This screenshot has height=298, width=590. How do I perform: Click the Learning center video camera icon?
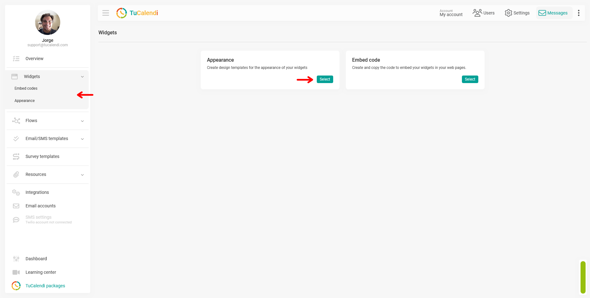(16, 272)
